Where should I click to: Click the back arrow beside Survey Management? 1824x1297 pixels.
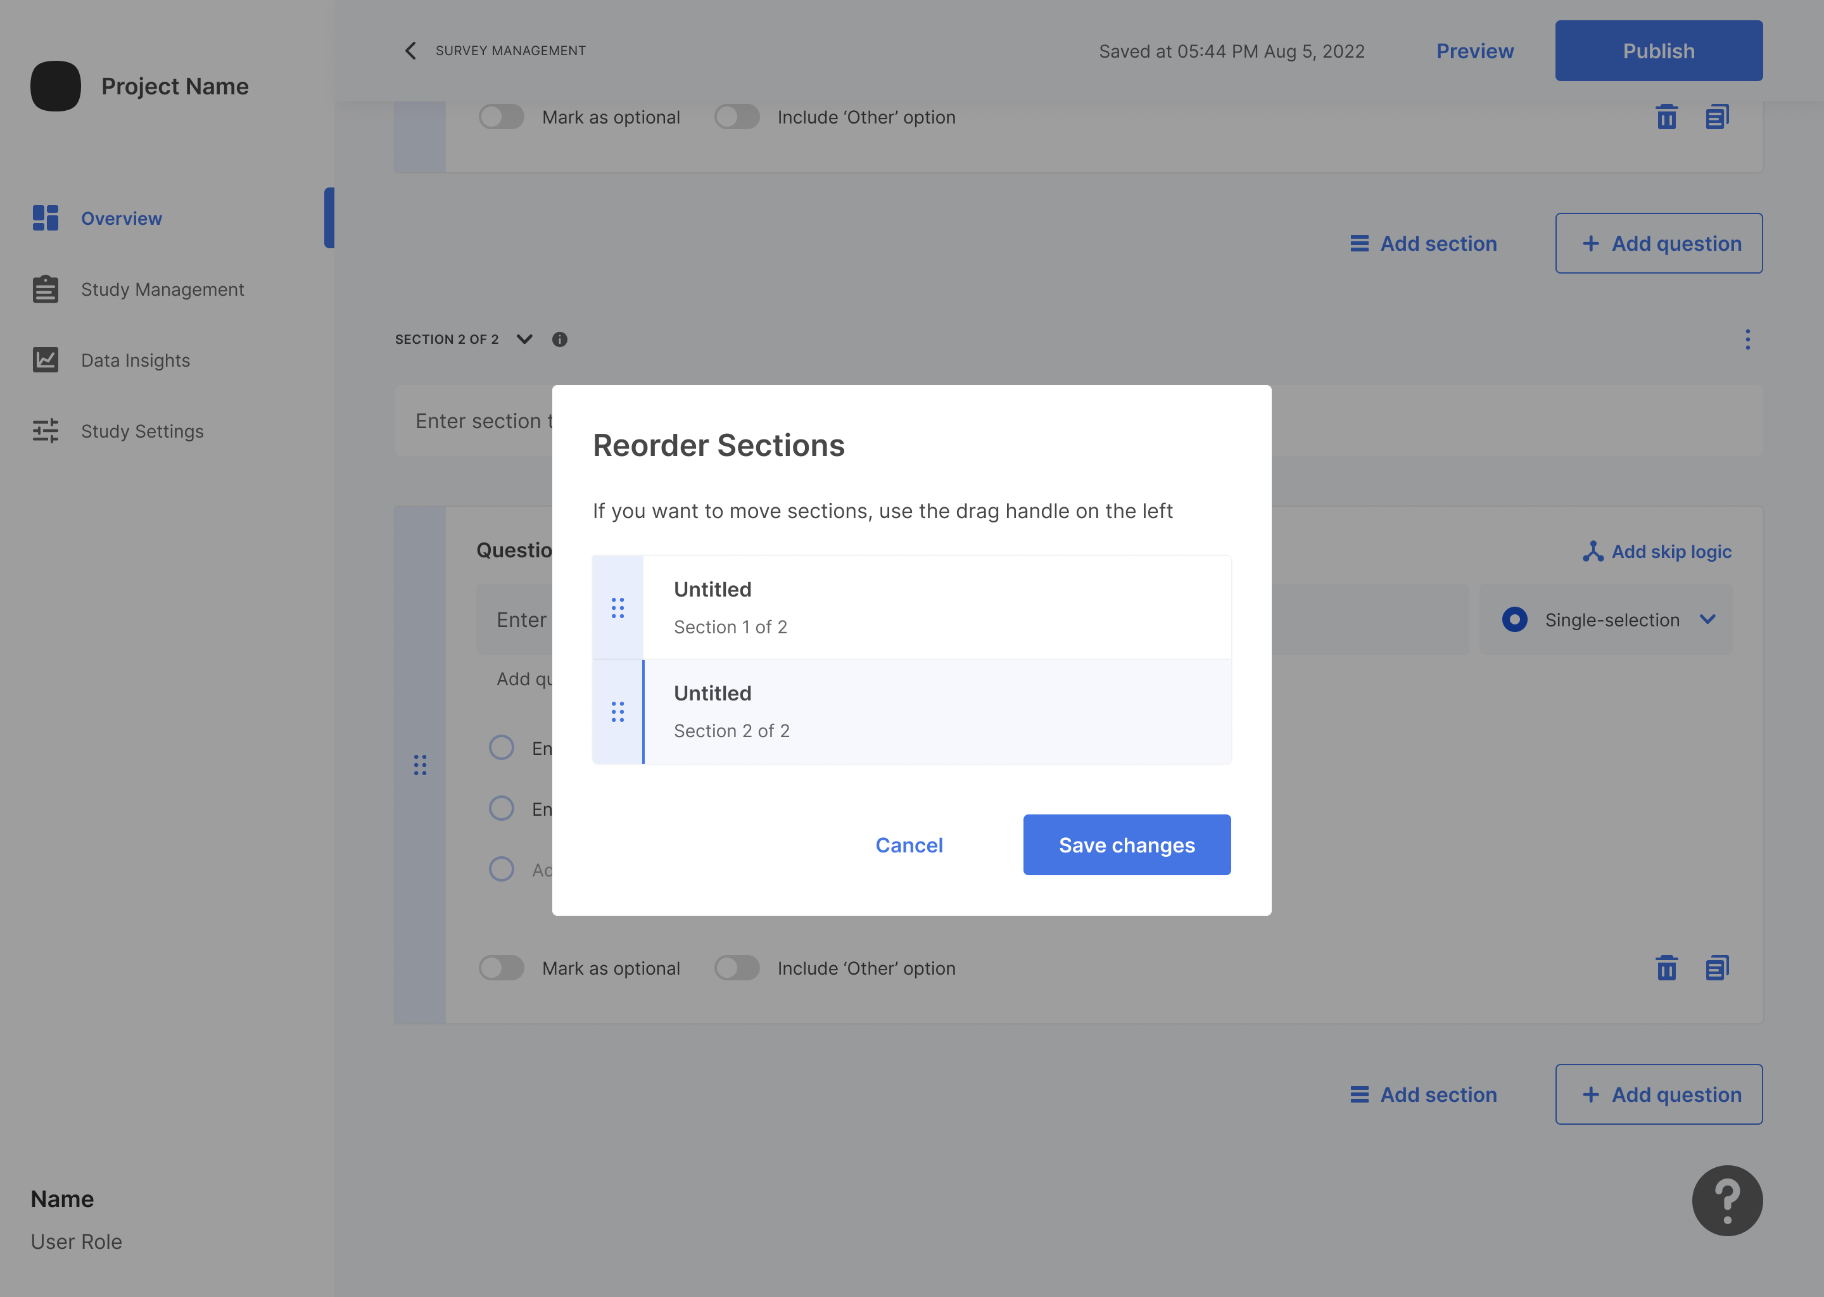(x=410, y=51)
